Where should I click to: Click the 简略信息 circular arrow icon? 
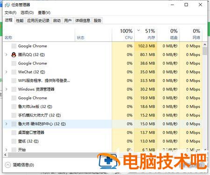(x=8, y=165)
